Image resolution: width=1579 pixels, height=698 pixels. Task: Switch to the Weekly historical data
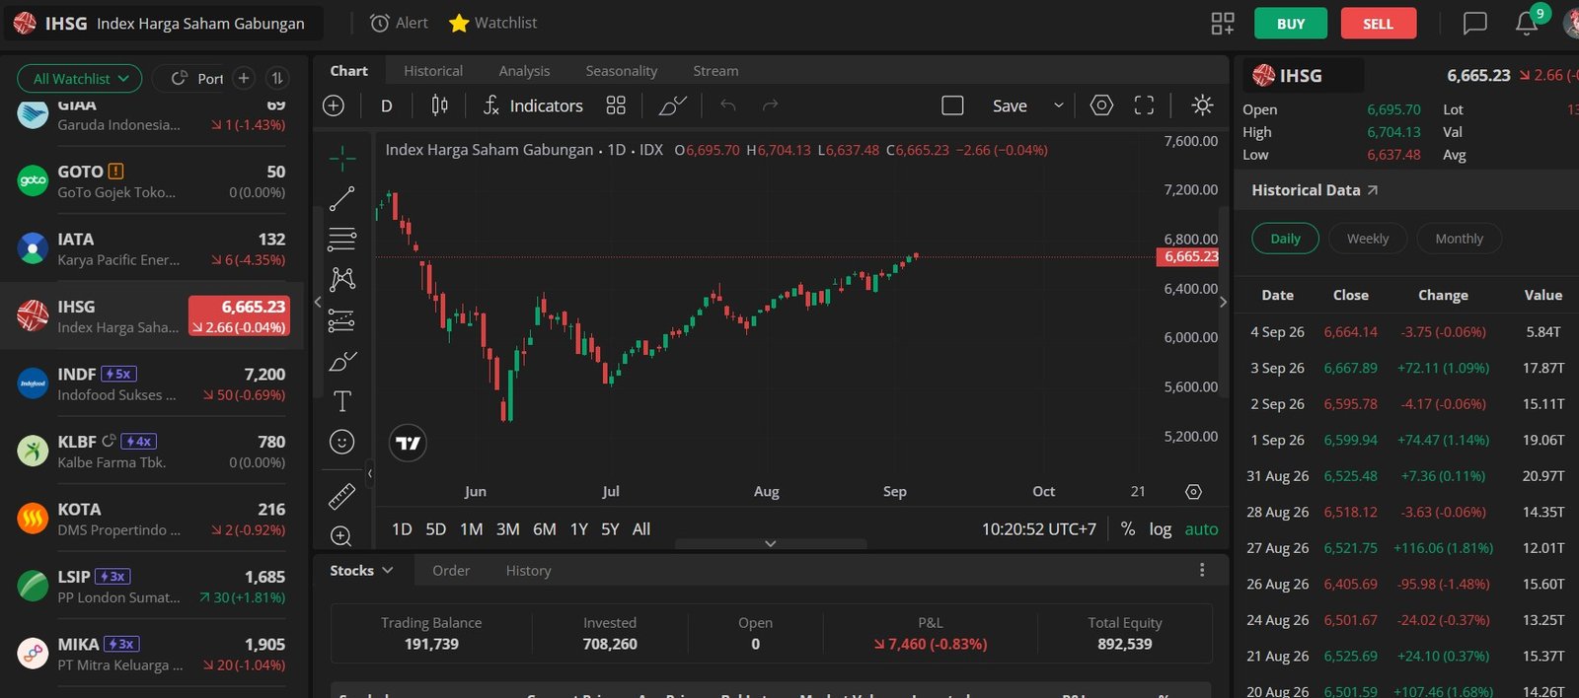click(x=1368, y=239)
